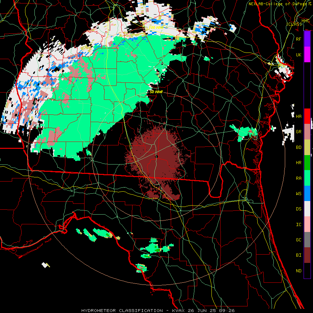Click the WS blue legend swatch

click(x=307, y=193)
